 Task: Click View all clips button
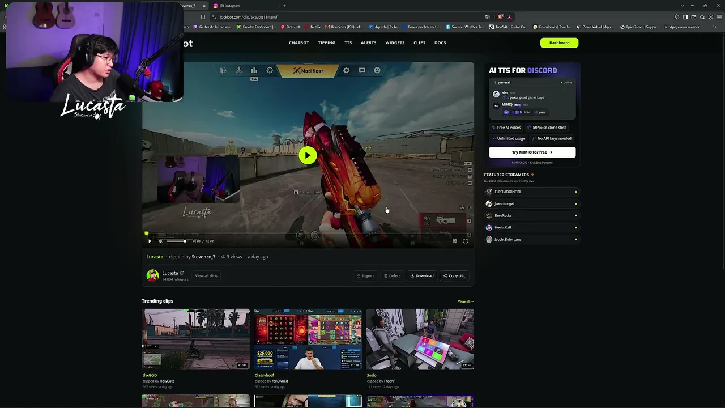pos(206,276)
